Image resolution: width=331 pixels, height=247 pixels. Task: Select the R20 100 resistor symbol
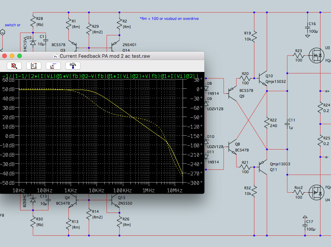click(x=245, y=78)
